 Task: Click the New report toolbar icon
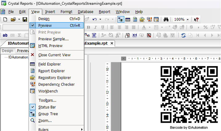coord(5,20)
